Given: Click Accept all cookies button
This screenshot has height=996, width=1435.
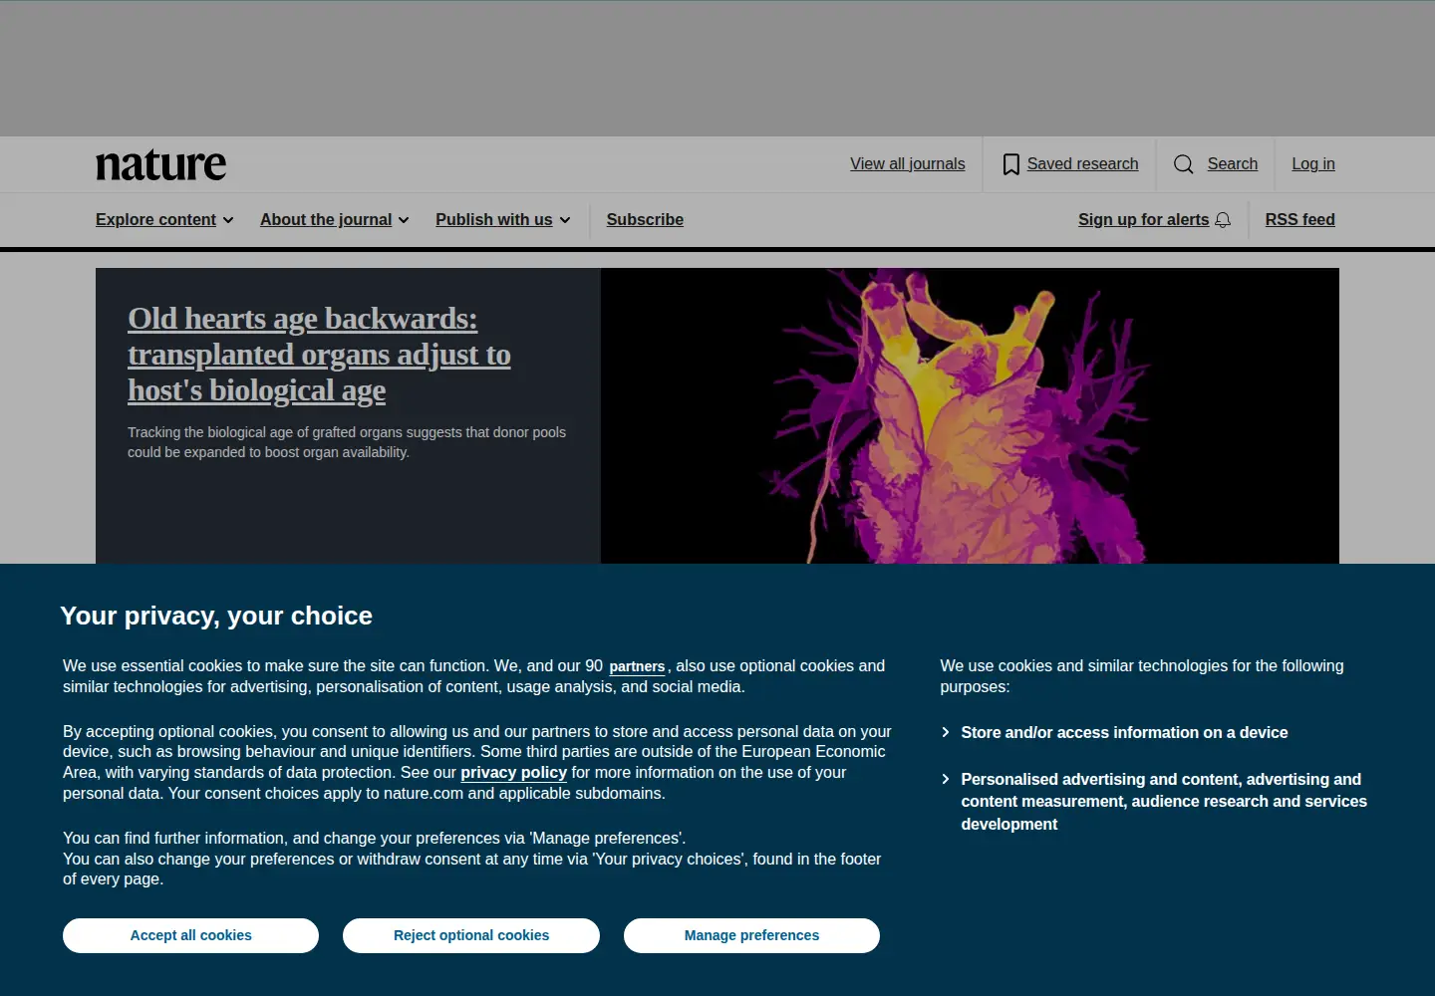Looking at the screenshot, I should pos(191,935).
